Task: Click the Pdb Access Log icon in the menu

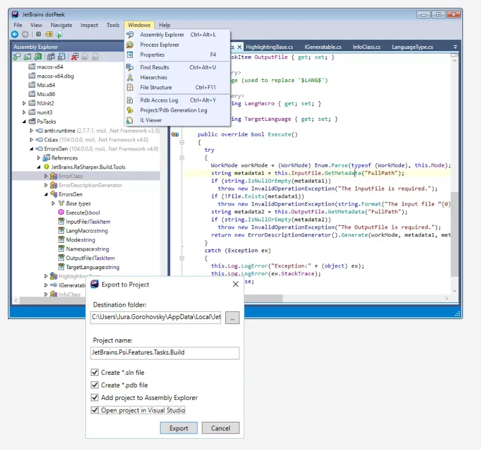Action: (130, 101)
